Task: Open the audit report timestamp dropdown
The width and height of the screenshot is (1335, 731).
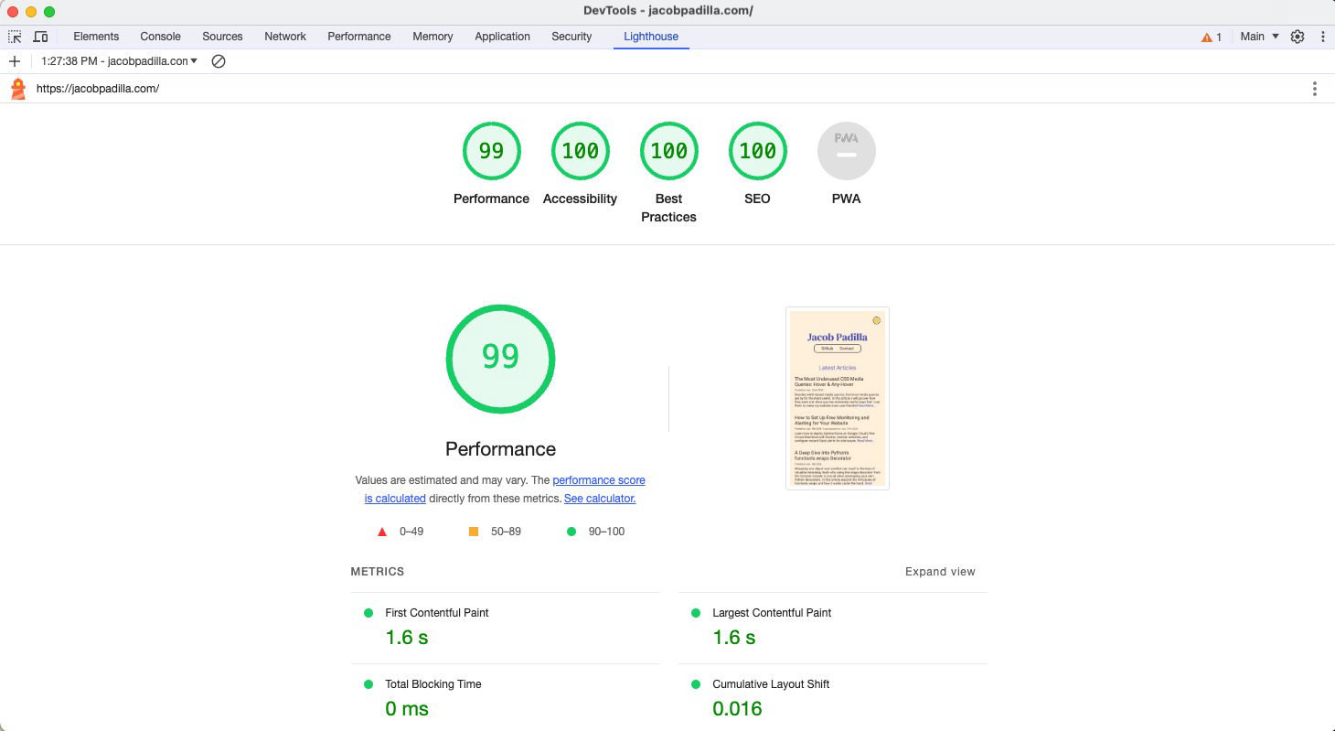Action: pos(117,61)
